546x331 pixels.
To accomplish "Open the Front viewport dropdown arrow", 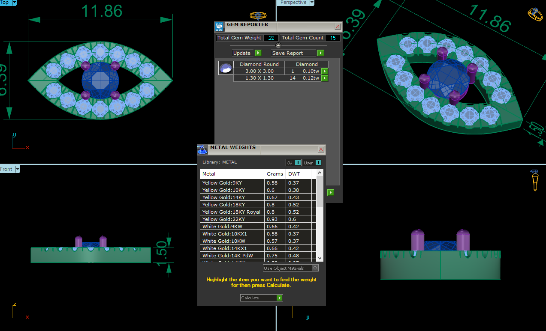I will pos(18,169).
